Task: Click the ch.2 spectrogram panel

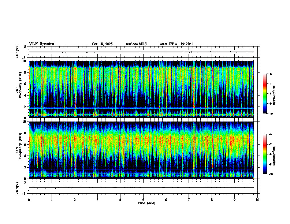Action: pyautogui.click(x=141, y=150)
